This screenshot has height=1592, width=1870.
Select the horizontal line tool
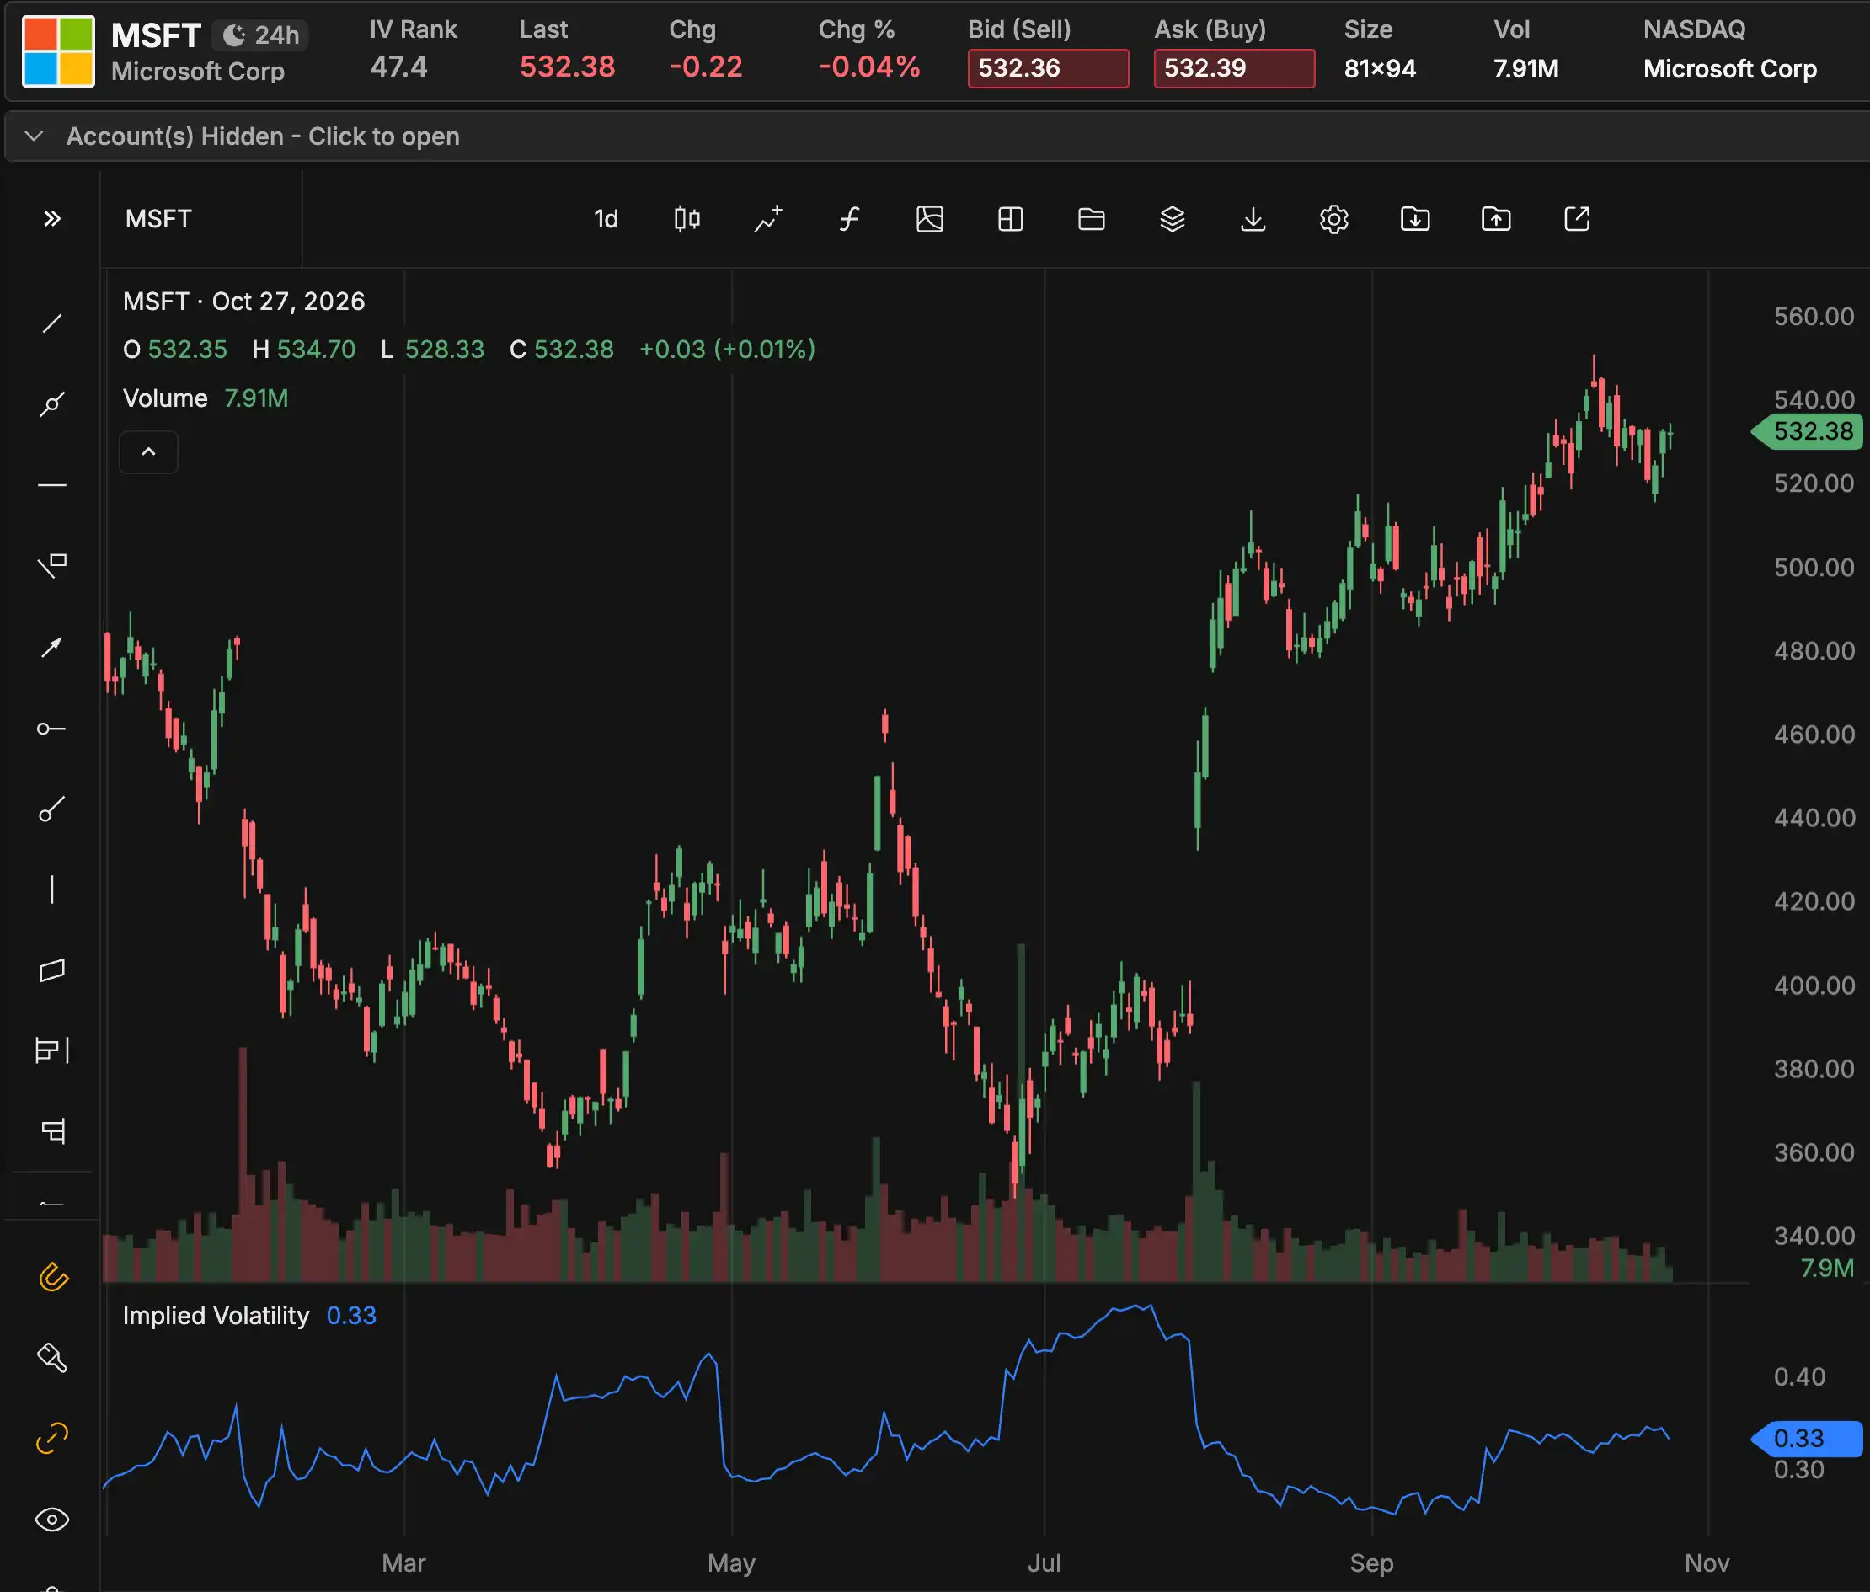click(x=52, y=484)
